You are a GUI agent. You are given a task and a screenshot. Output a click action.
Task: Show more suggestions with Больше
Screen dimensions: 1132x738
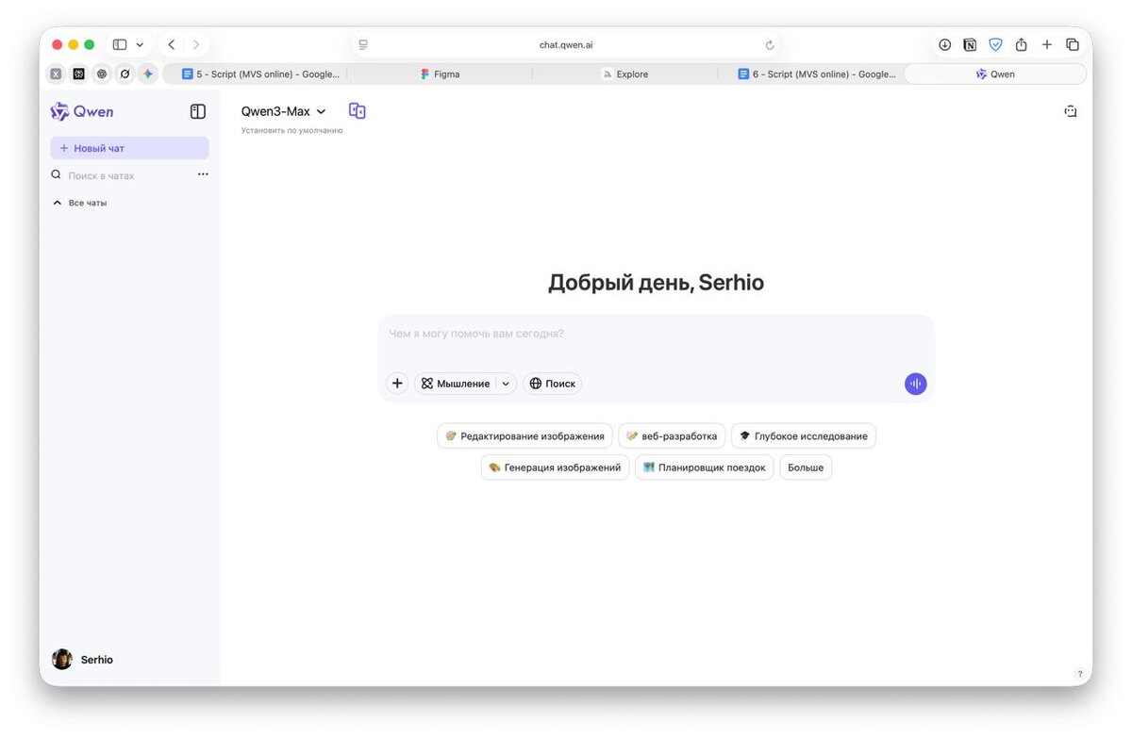pos(806,467)
